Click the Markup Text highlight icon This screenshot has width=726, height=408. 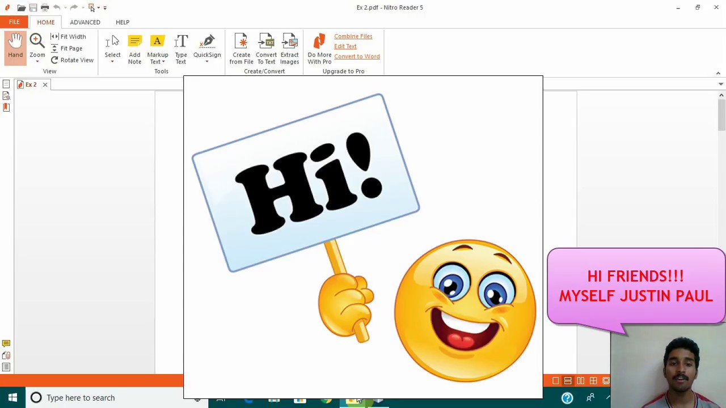point(157,42)
